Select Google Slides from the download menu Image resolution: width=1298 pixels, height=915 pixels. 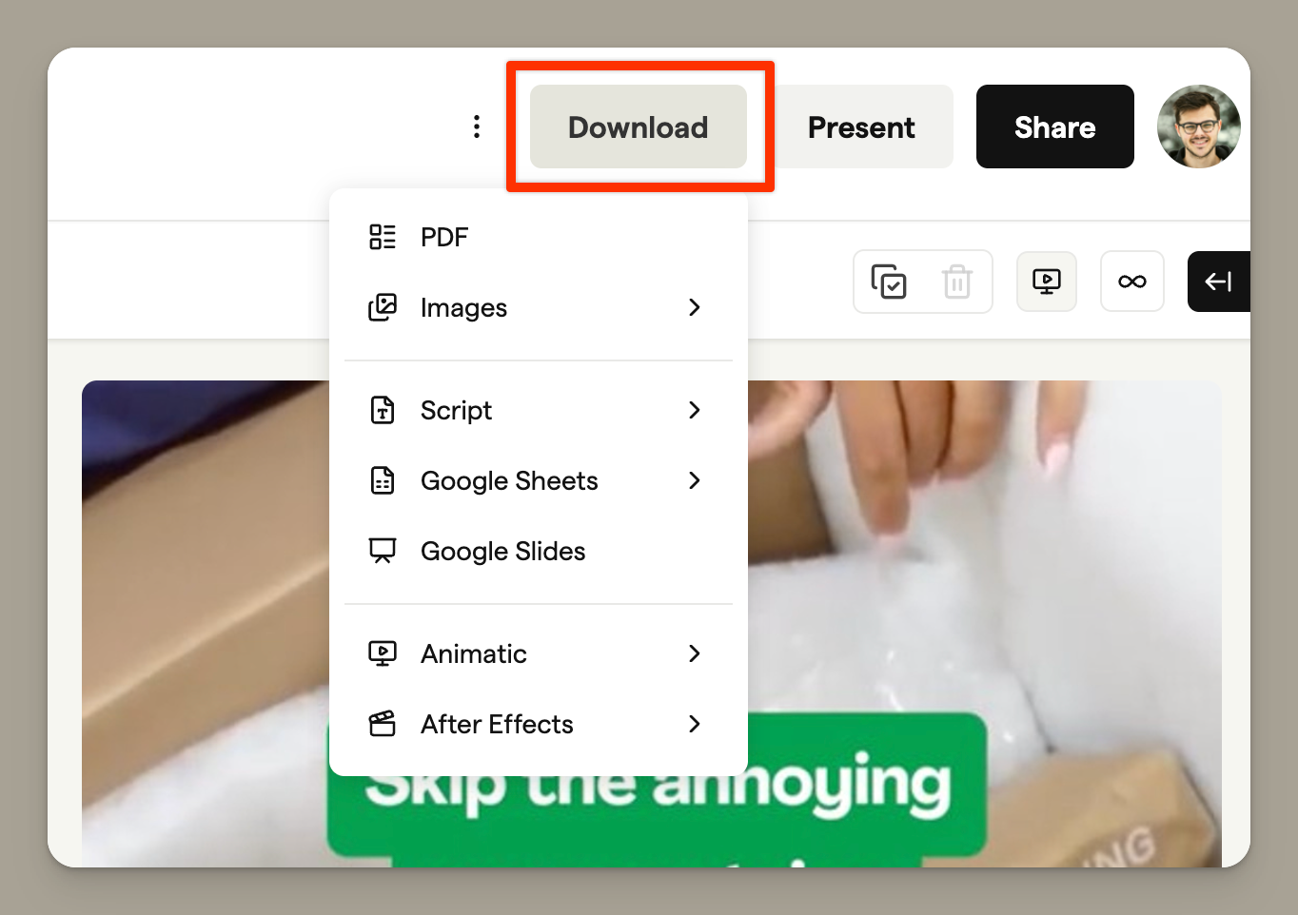(x=502, y=551)
